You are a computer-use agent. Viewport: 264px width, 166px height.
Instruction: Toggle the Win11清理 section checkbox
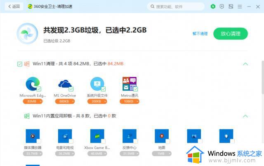[20, 64]
